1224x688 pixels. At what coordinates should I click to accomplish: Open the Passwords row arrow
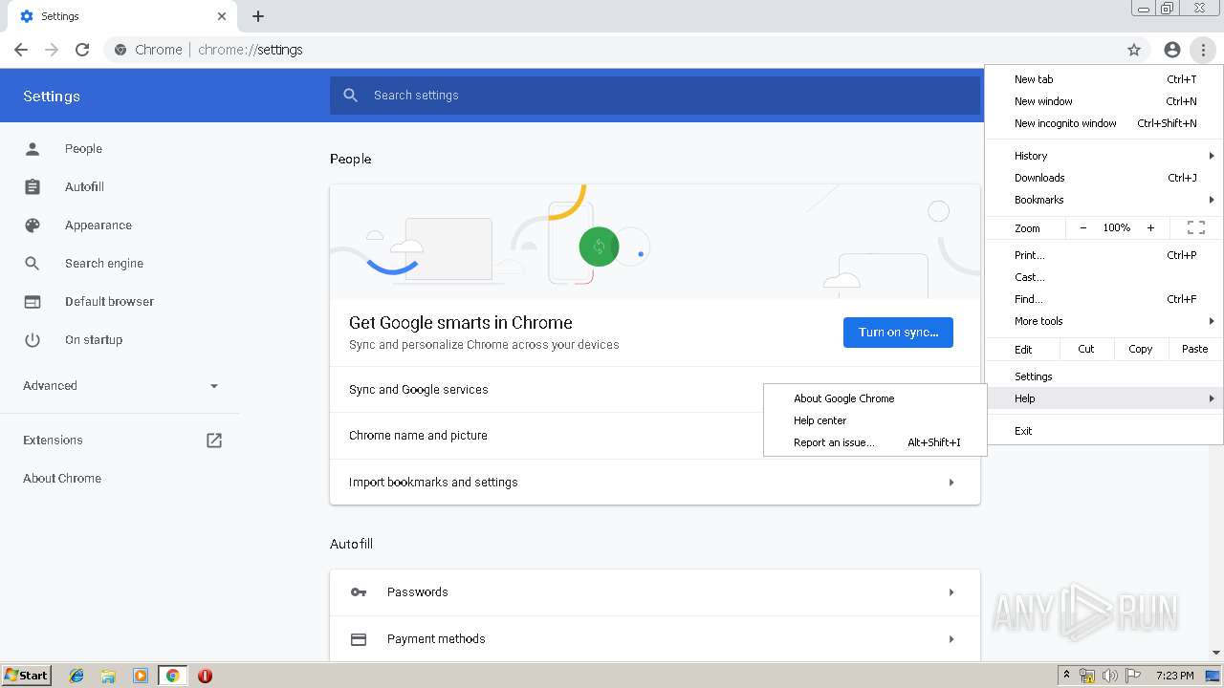pos(951,592)
